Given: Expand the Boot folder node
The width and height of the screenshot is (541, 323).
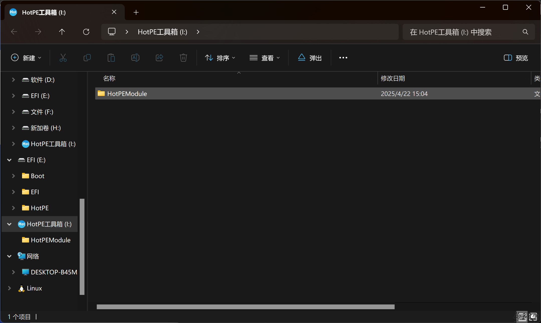Looking at the screenshot, I should pos(14,176).
